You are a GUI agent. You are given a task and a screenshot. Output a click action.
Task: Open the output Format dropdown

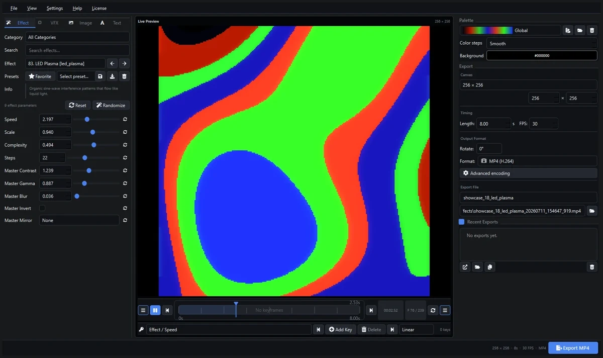coord(537,161)
